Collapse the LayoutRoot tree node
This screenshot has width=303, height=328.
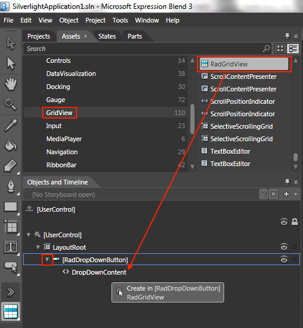38,247
